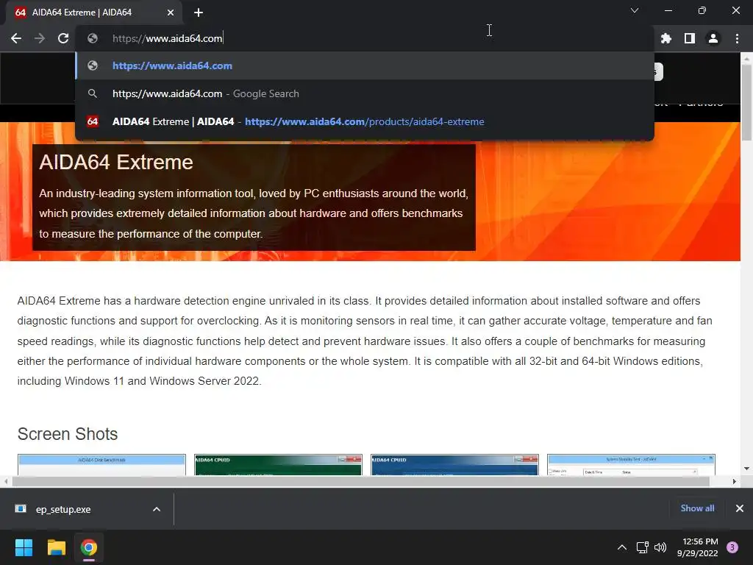This screenshot has width=753, height=565.
Task: Open the AIDA64 Disk Benchmark screenshot thumbnail
Action: point(101,465)
